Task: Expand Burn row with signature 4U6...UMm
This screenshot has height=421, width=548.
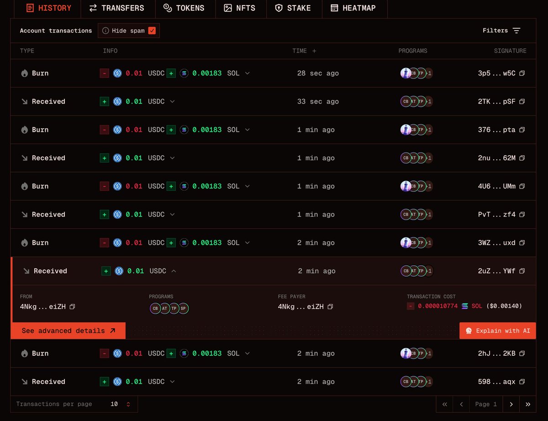Action: (248, 186)
